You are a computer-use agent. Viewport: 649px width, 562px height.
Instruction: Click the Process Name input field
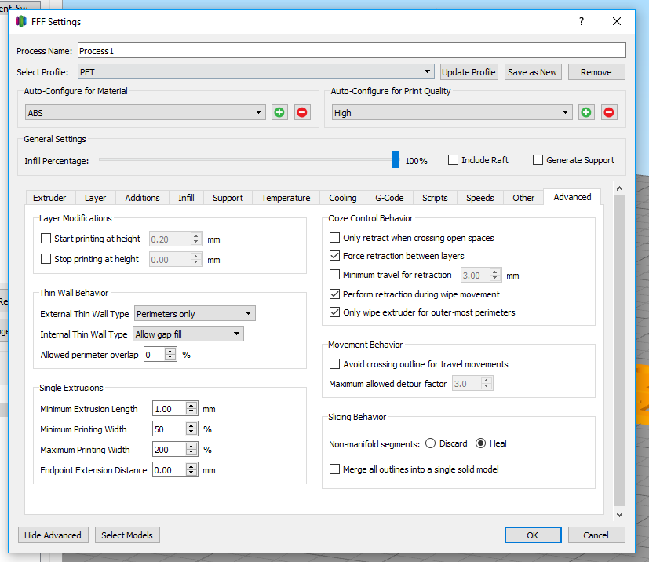coord(352,50)
